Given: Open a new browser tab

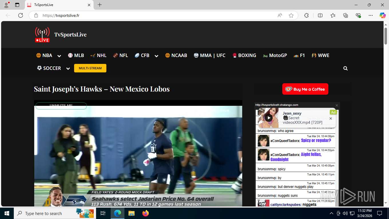Looking at the screenshot, I should pyautogui.click(x=100, y=5).
